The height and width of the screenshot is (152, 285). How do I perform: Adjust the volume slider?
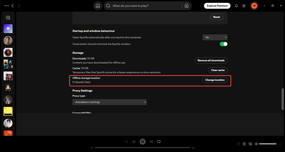(268, 144)
